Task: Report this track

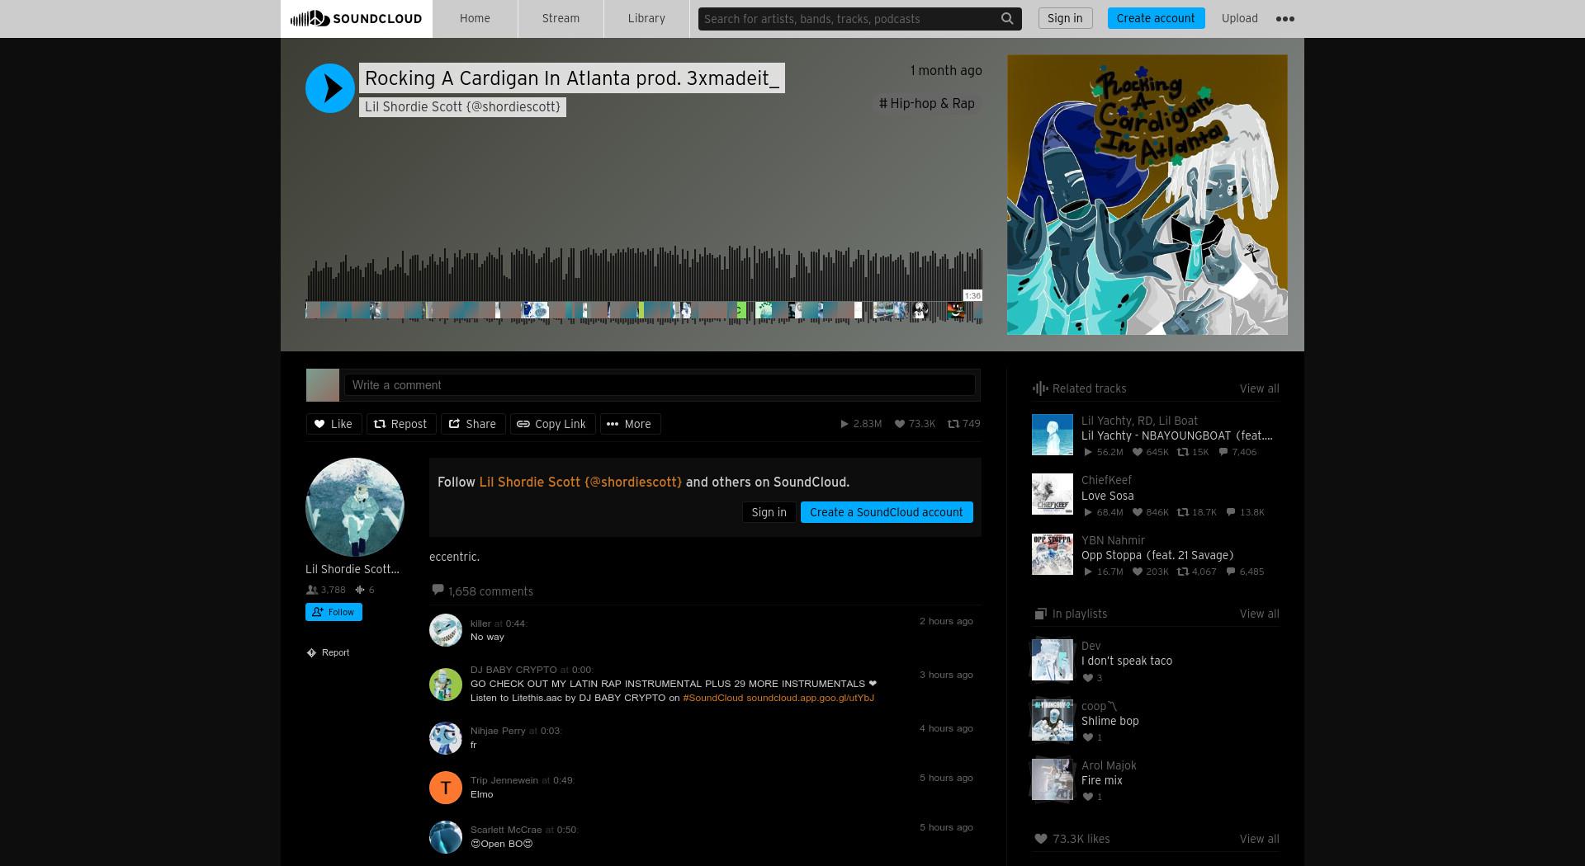Action: pos(329,652)
